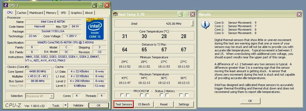Go to the SPD tab
This screenshot has height=111, width=306.
(x=63, y=13)
